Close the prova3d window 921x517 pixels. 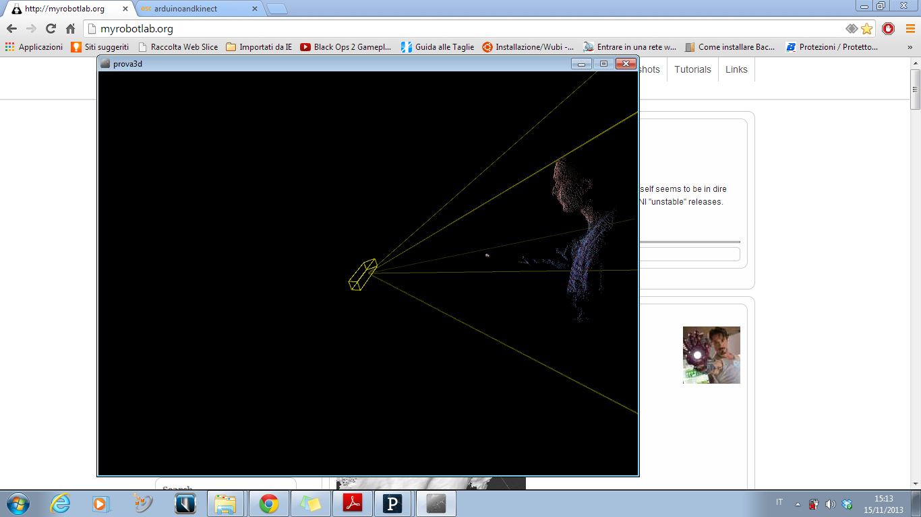[x=626, y=64]
